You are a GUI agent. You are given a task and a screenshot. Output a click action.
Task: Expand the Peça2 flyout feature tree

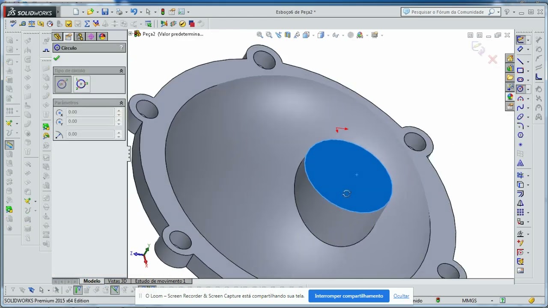[131, 34]
